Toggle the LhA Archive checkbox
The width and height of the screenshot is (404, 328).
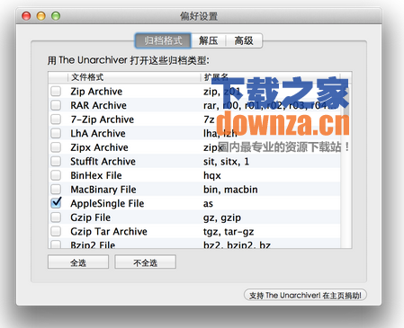point(56,133)
